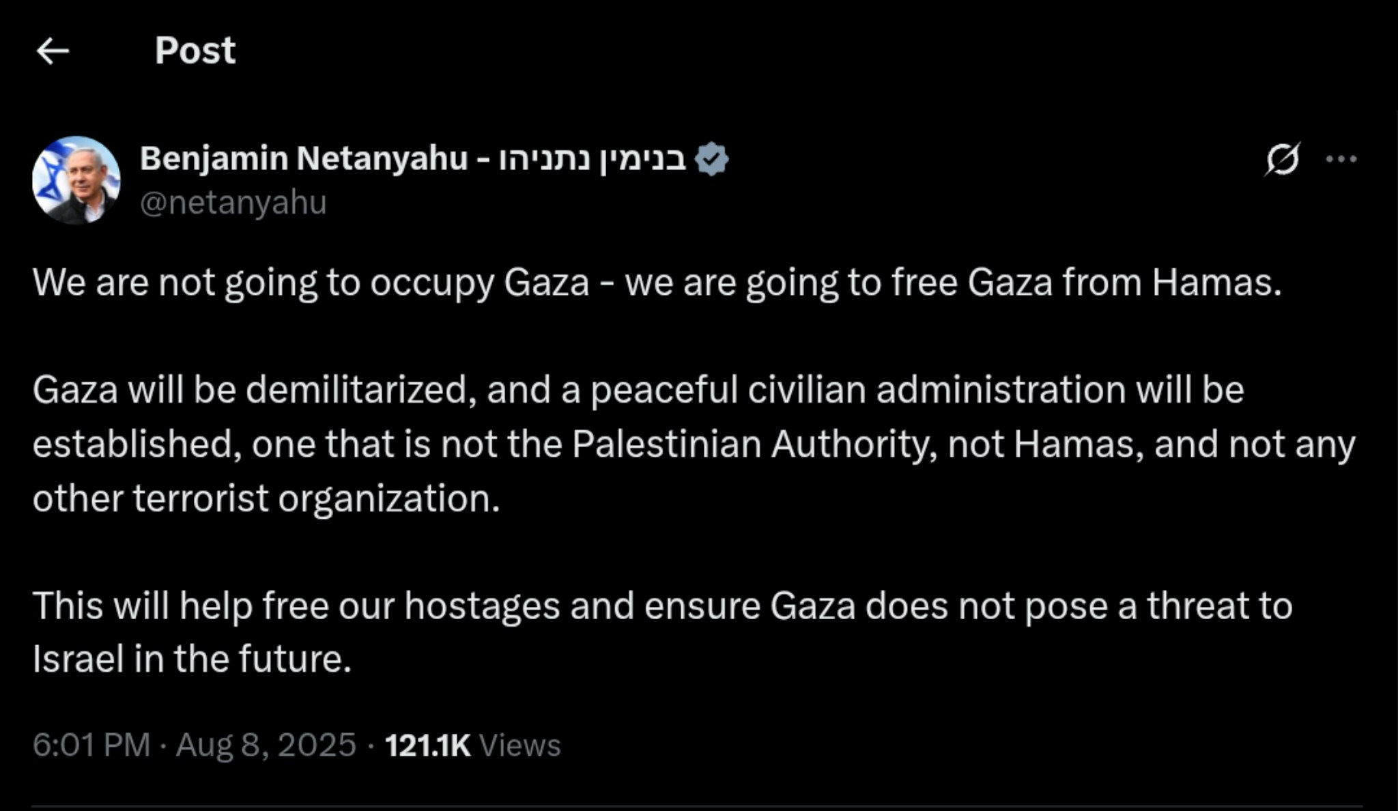The image size is (1398, 811).
Task: Open the three-dot more options menu
Action: [x=1341, y=160]
